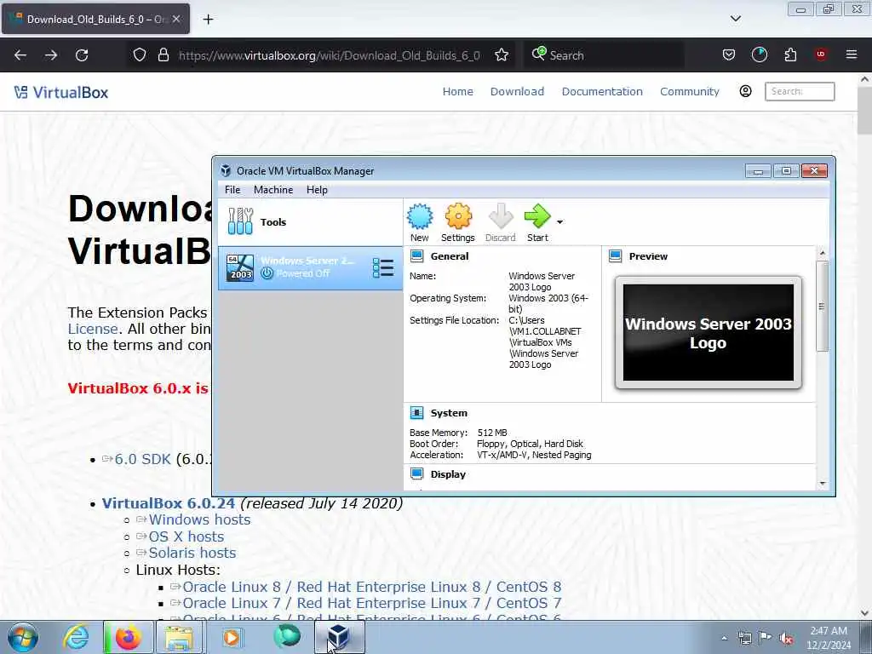Open the VM item details menu icon
The width and height of the screenshot is (872, 654).
coord(383,268)
